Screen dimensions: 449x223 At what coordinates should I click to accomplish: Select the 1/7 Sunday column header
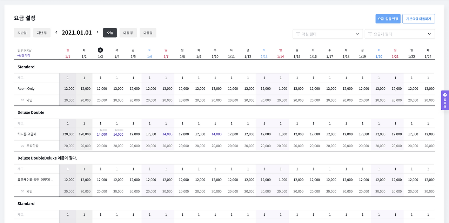pyautogui.click(x=166, y=56)
